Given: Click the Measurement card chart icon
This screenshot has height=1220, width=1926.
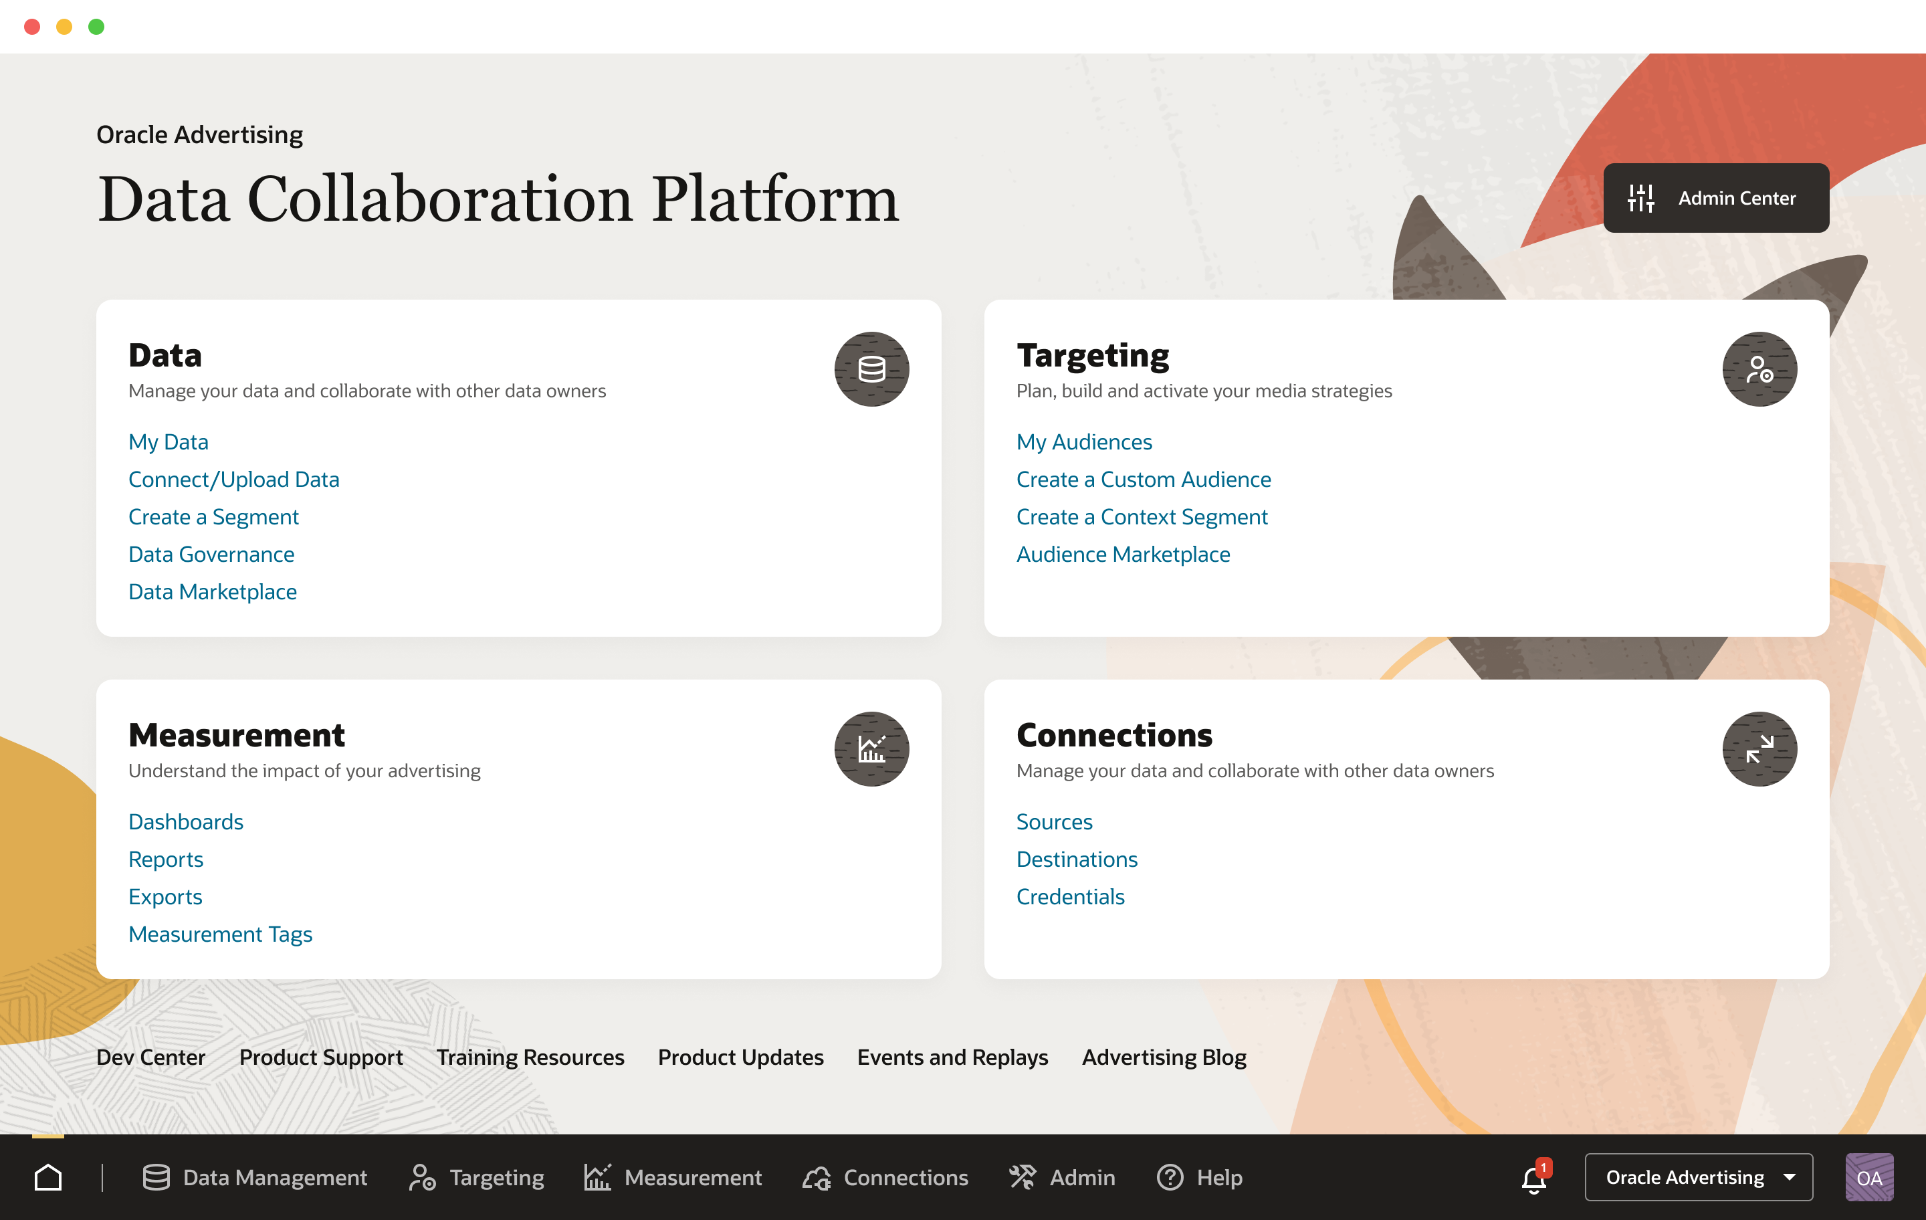Looking at the screenshot, I should click(871, 749).
